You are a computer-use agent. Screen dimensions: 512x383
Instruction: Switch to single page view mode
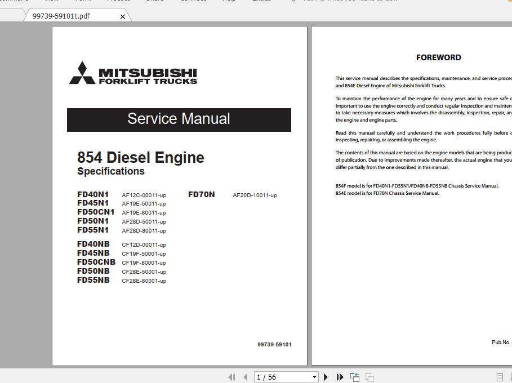tap(500, 377)
